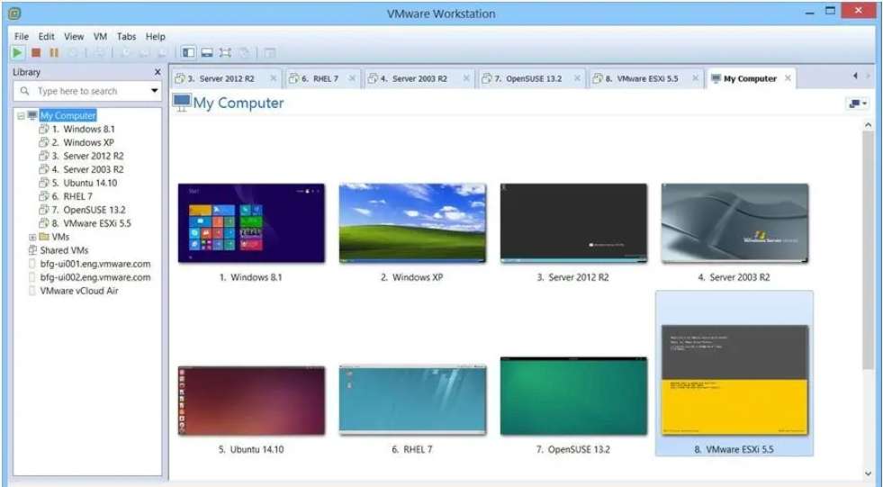883x487 pixels.
Task: Toggle the Show Library sidebar toolbar icon
Action: pos(188,53)
